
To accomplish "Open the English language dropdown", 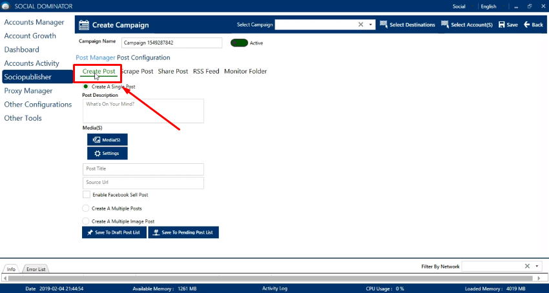I will tap(493, 6).
